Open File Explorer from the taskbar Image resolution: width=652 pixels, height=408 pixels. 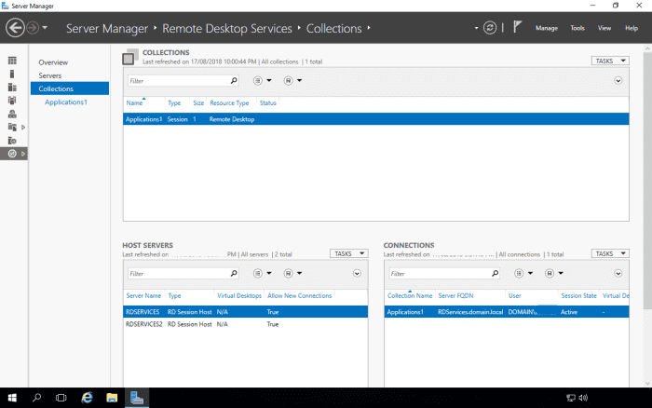112,398
